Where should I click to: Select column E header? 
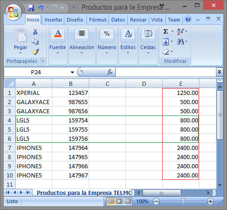click(181, 83)
